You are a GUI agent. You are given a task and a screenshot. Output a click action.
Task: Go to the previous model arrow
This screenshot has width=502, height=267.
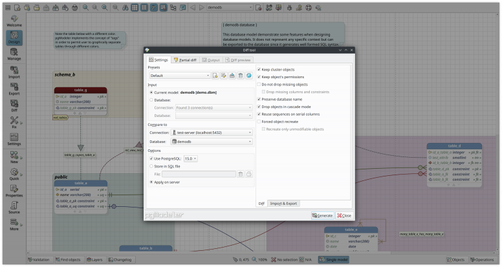tap(193, 7)
